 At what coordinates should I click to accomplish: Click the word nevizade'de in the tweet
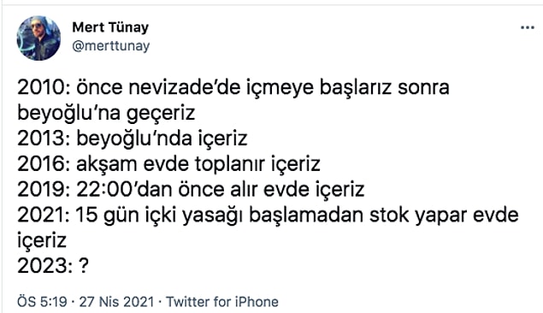coord(185,87)
